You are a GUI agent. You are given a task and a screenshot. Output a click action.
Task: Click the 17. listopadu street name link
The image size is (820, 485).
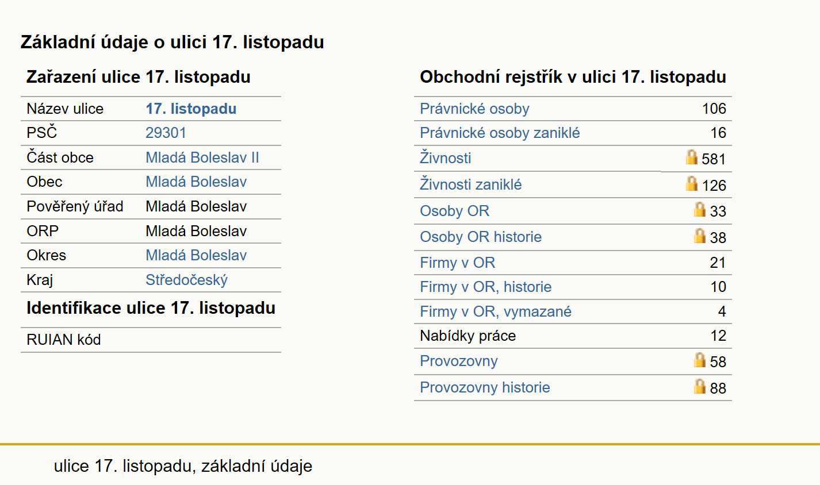tap(191, 109)
